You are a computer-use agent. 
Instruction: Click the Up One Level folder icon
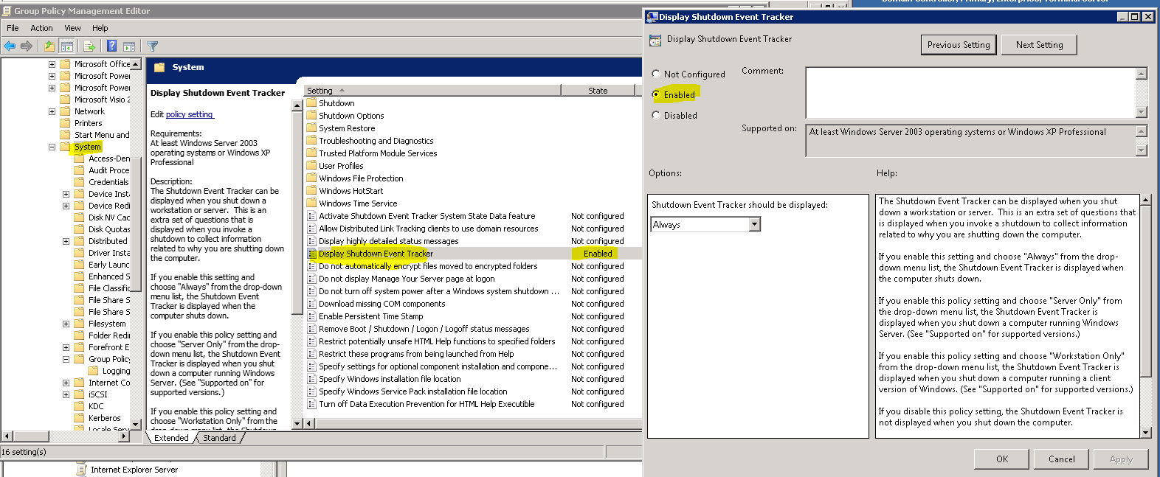pyautogui.click(x=49, y=46)
